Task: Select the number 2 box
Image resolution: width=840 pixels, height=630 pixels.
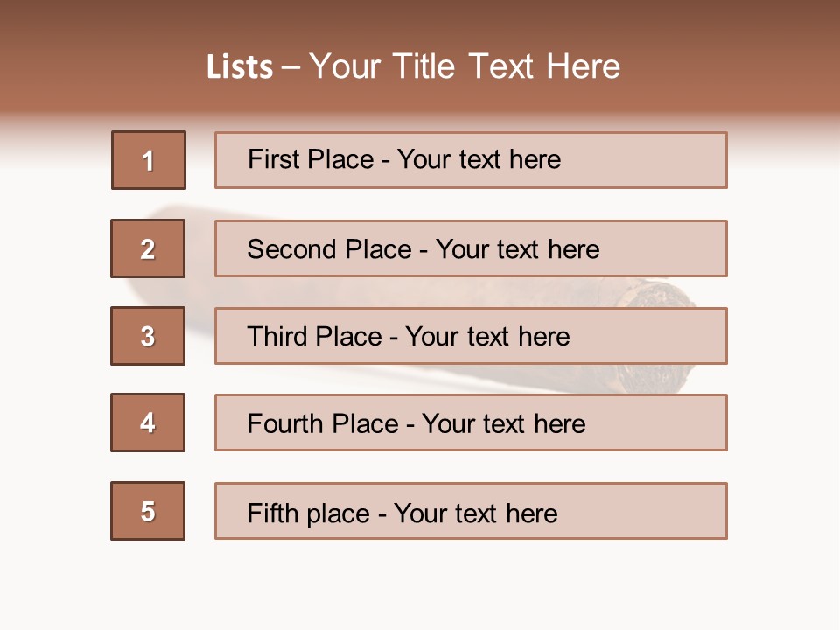Action: pyautogui.click(x=148, y=248)
